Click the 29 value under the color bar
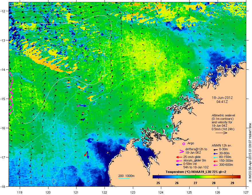Image resolution: width=252 pixels, height=195 pixels. (232, 183)
